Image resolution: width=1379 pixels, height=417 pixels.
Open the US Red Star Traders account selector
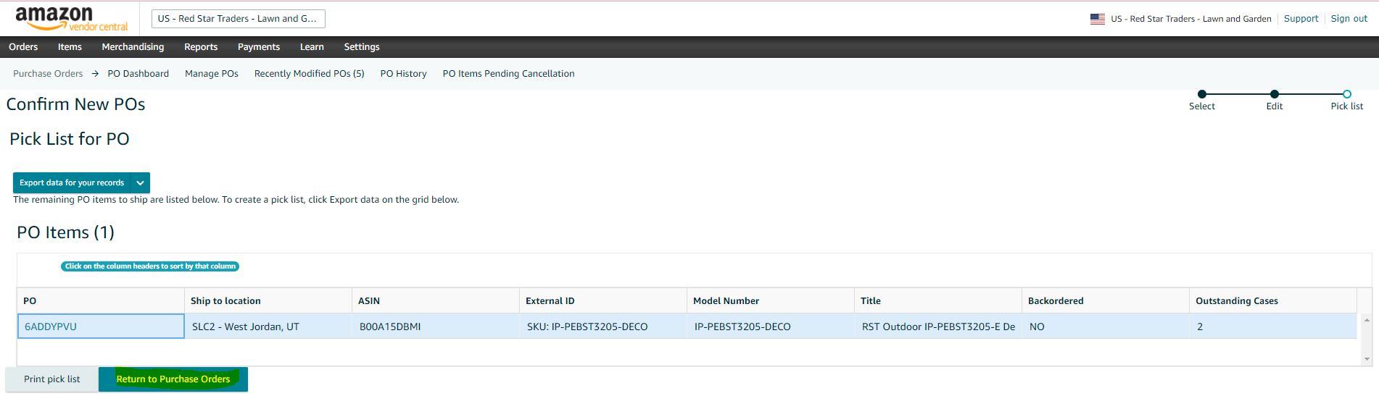[x=238, y=19]
